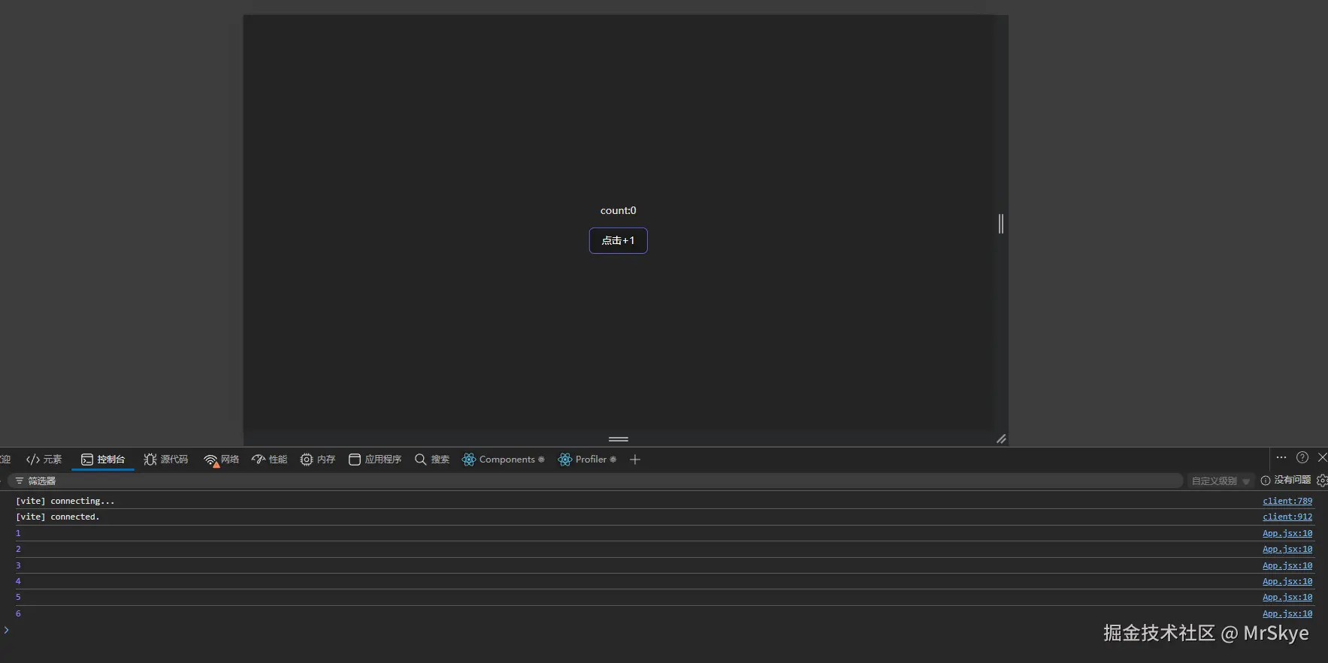Open the React Profiler tab
The width and height of the screenshot is (1328, 663).
587,460
